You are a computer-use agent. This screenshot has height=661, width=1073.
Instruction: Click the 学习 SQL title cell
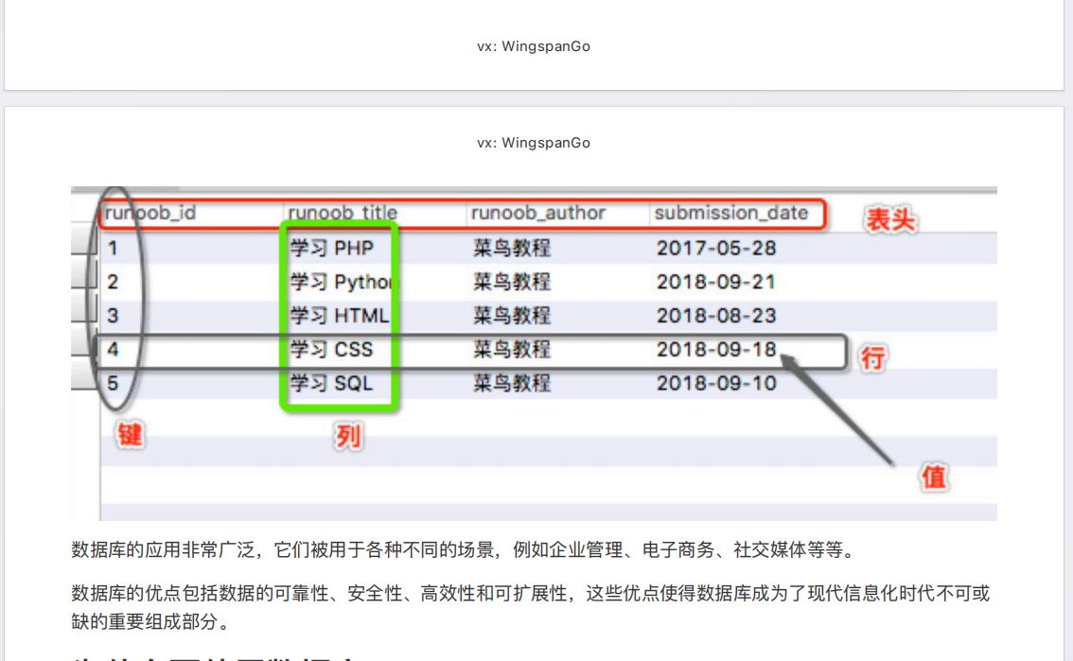332,384
